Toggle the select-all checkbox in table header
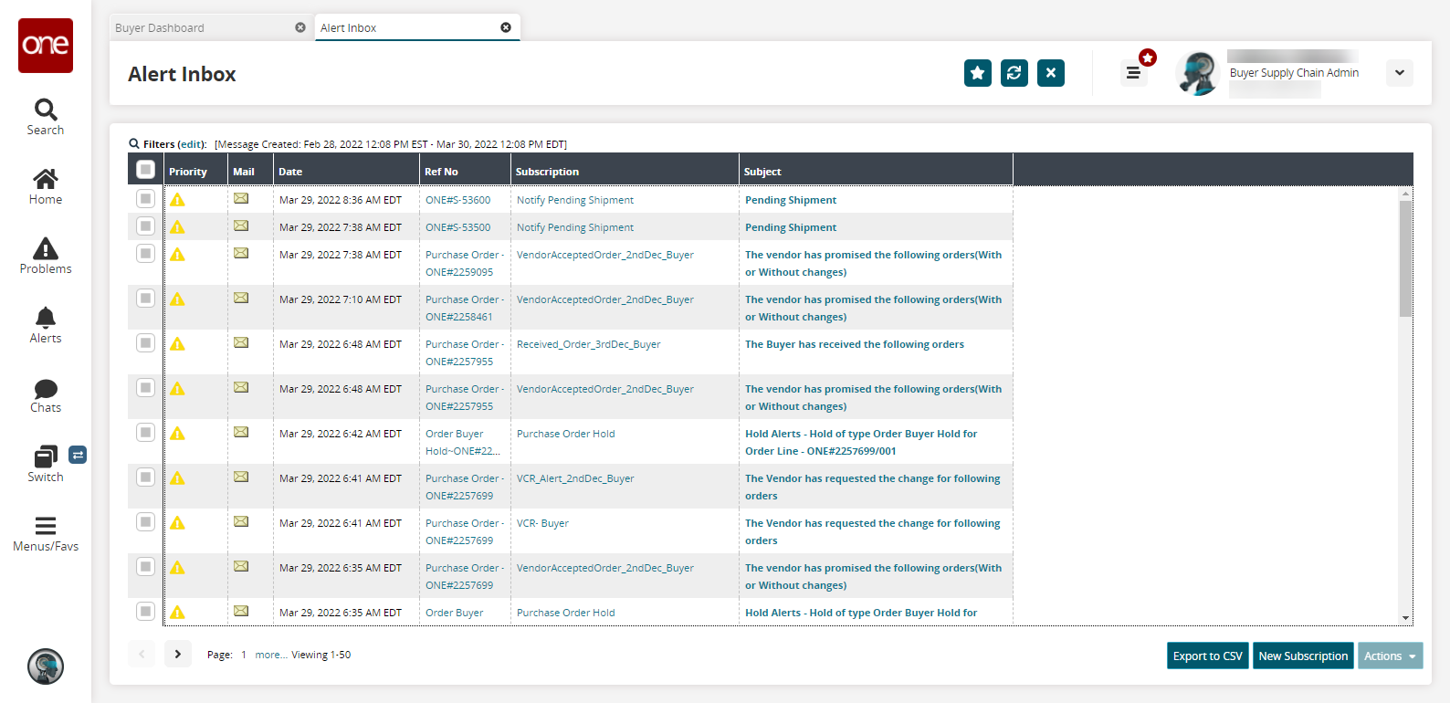This screenshot has height=703, width=1450. point(145,170)
